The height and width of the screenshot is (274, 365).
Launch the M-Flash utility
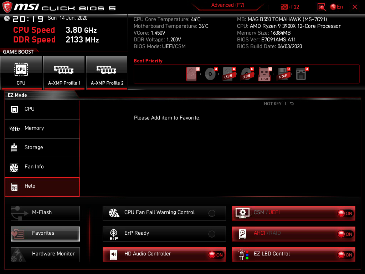[45, 213]
